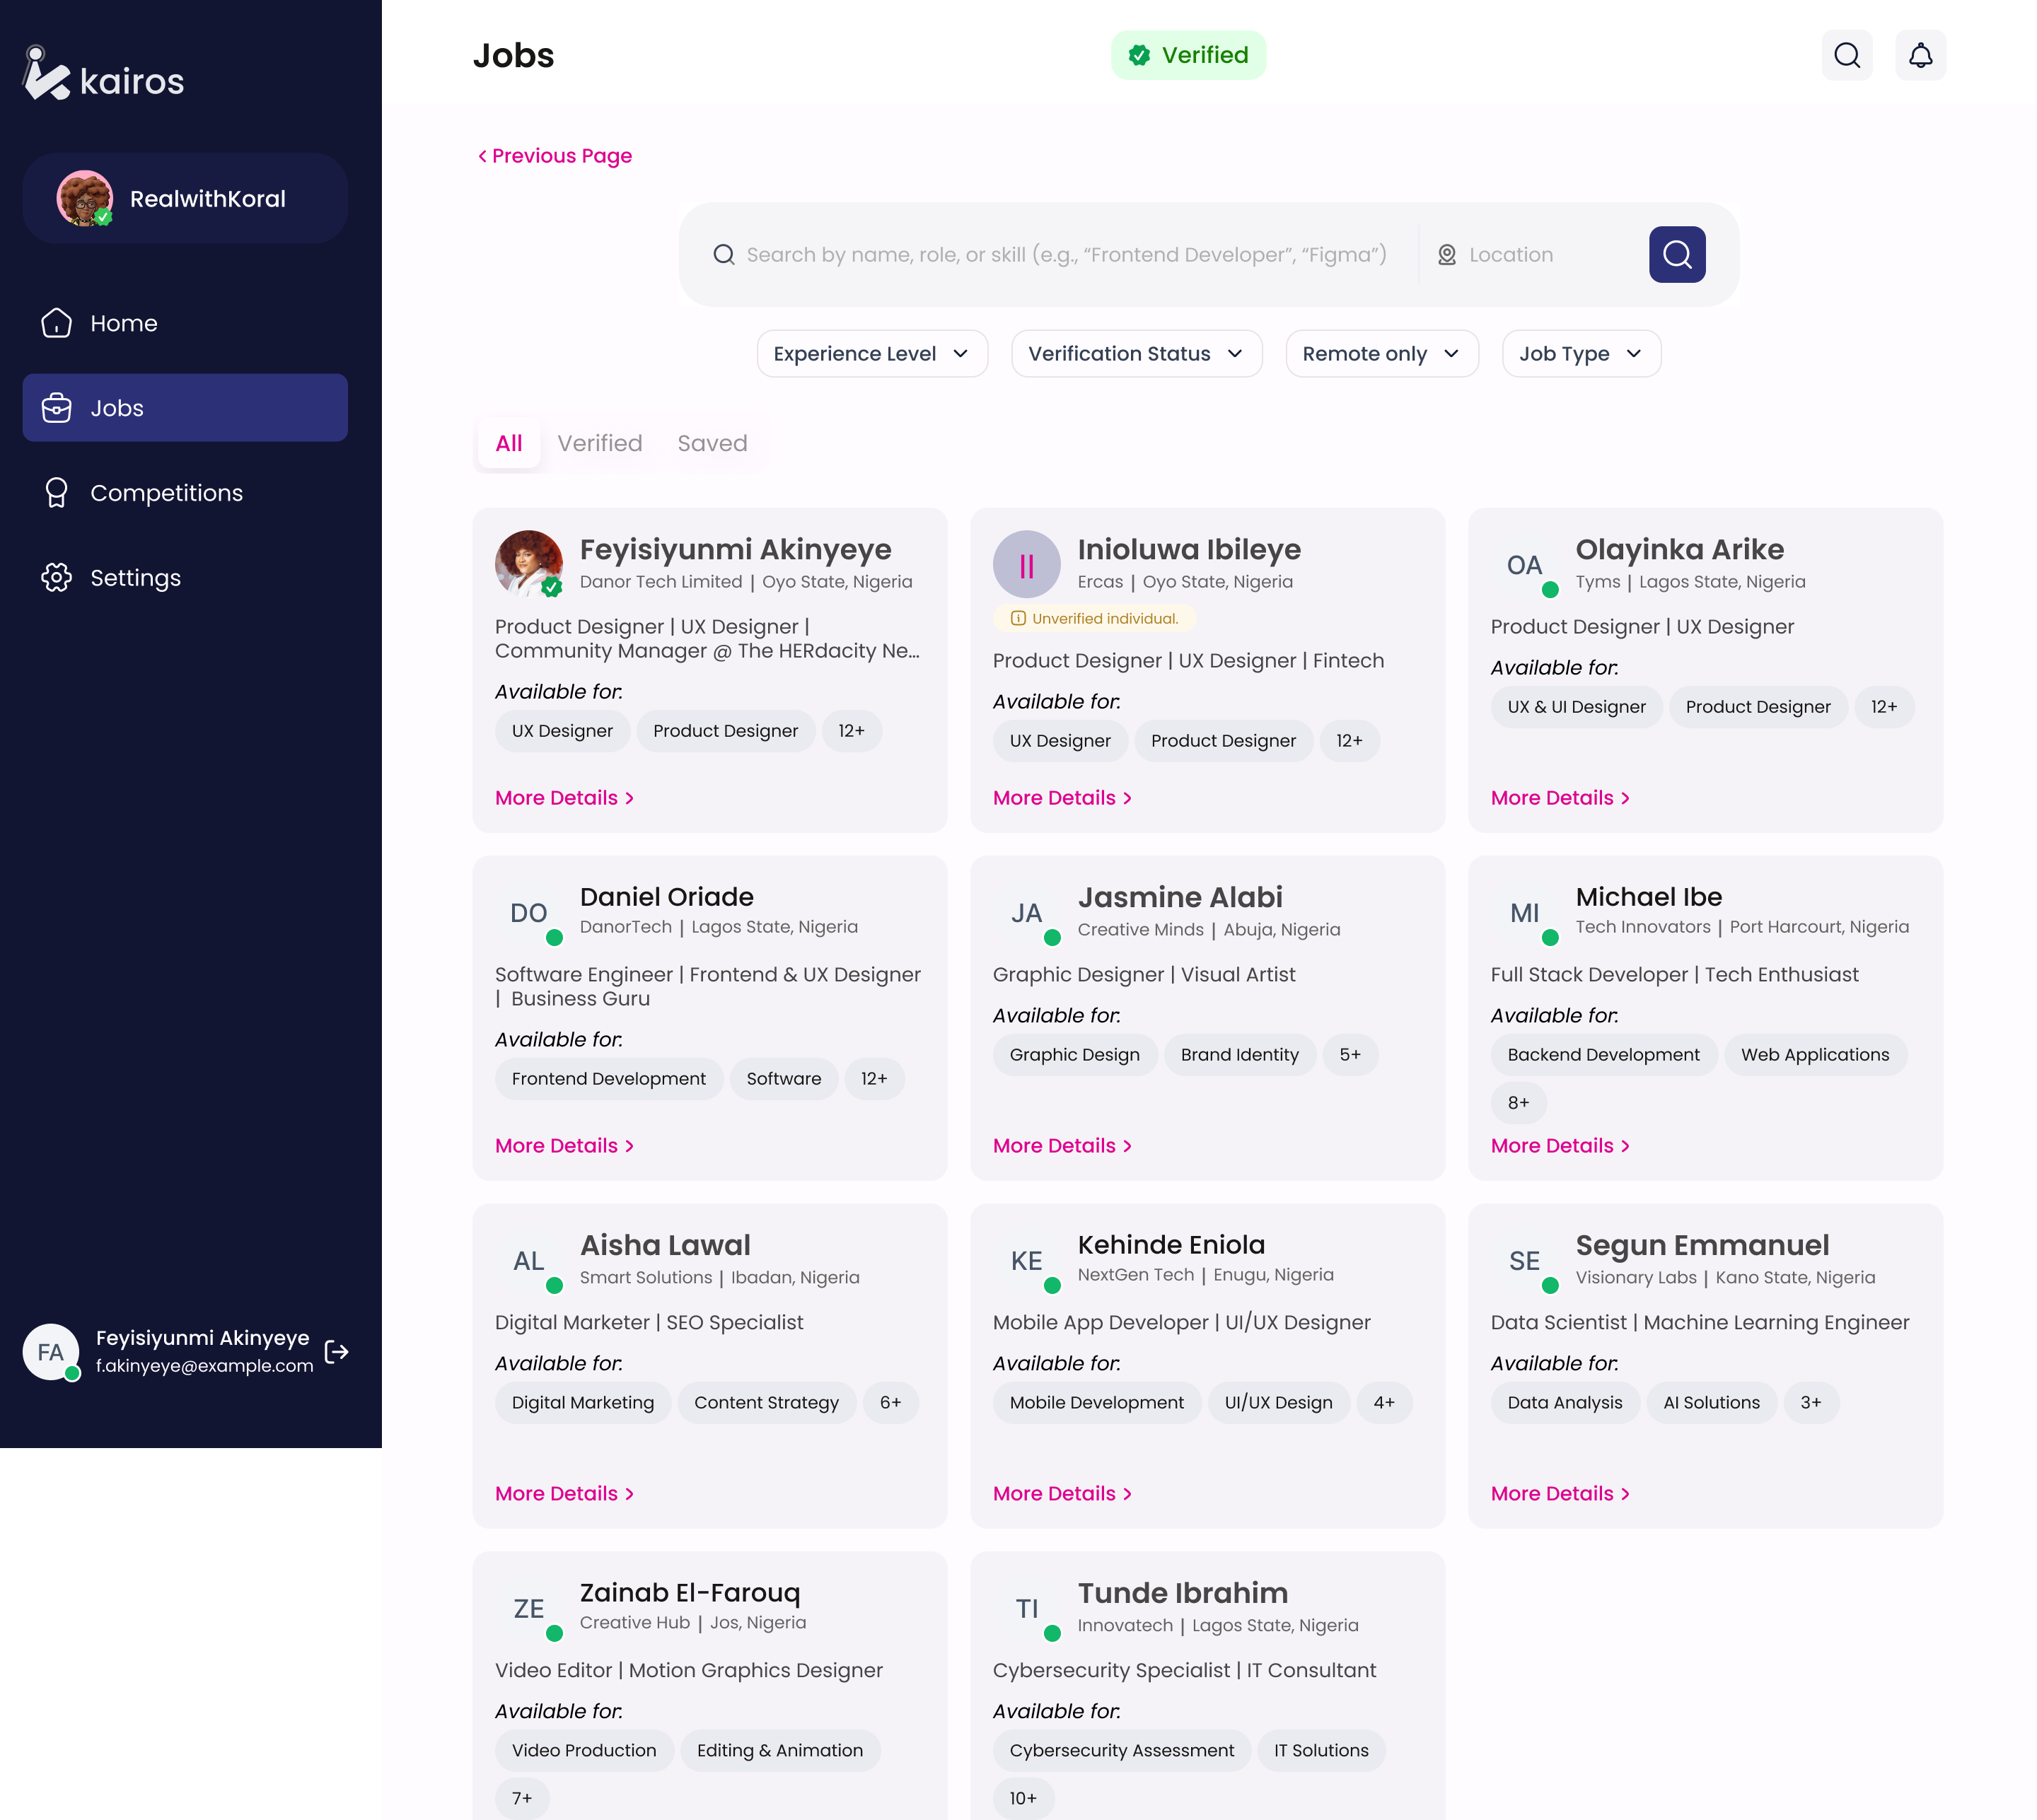Open the Verification Status dropdown
This screenshot has width=2037, height=1820.
click(1136, 353)
